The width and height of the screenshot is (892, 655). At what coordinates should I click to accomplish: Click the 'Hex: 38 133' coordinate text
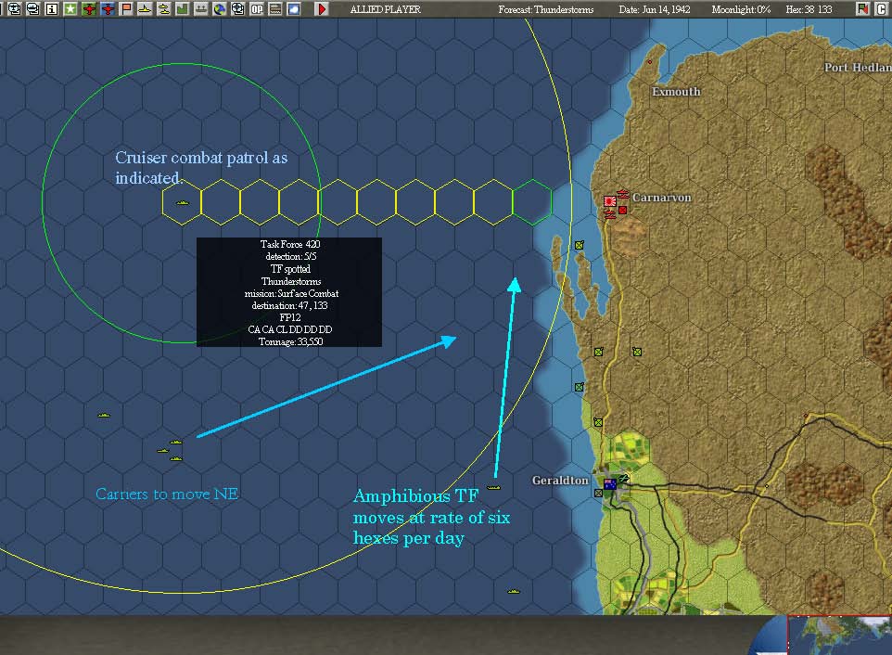click(x=809, y=9)
